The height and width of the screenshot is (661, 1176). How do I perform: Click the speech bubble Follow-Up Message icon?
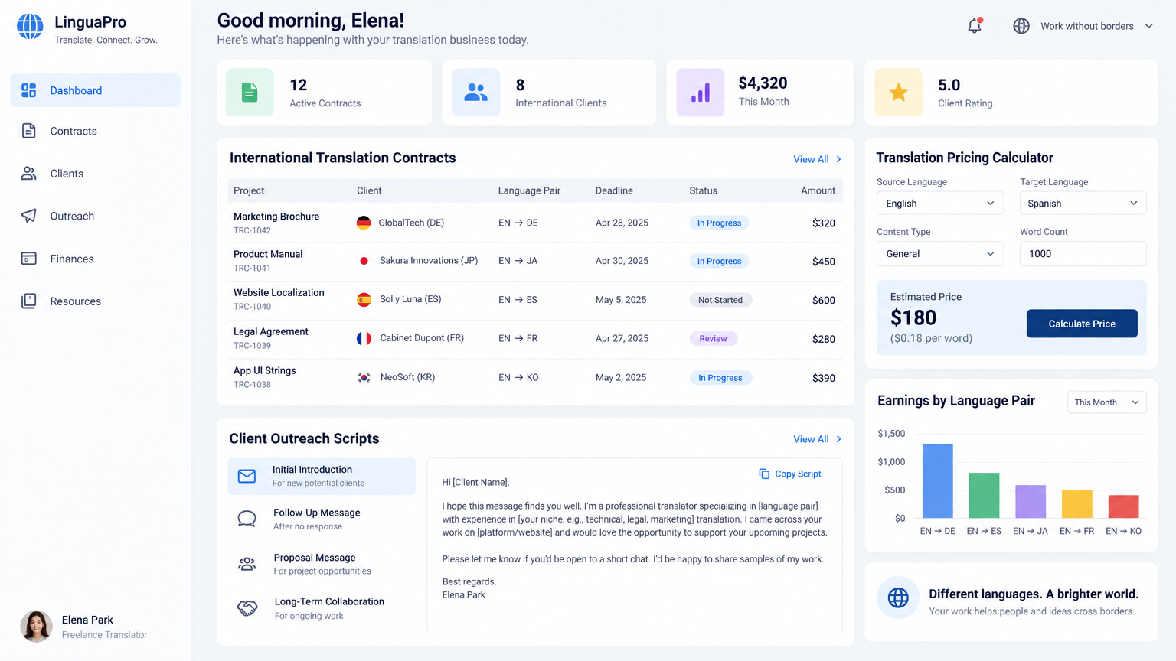[x=247, y=519]
